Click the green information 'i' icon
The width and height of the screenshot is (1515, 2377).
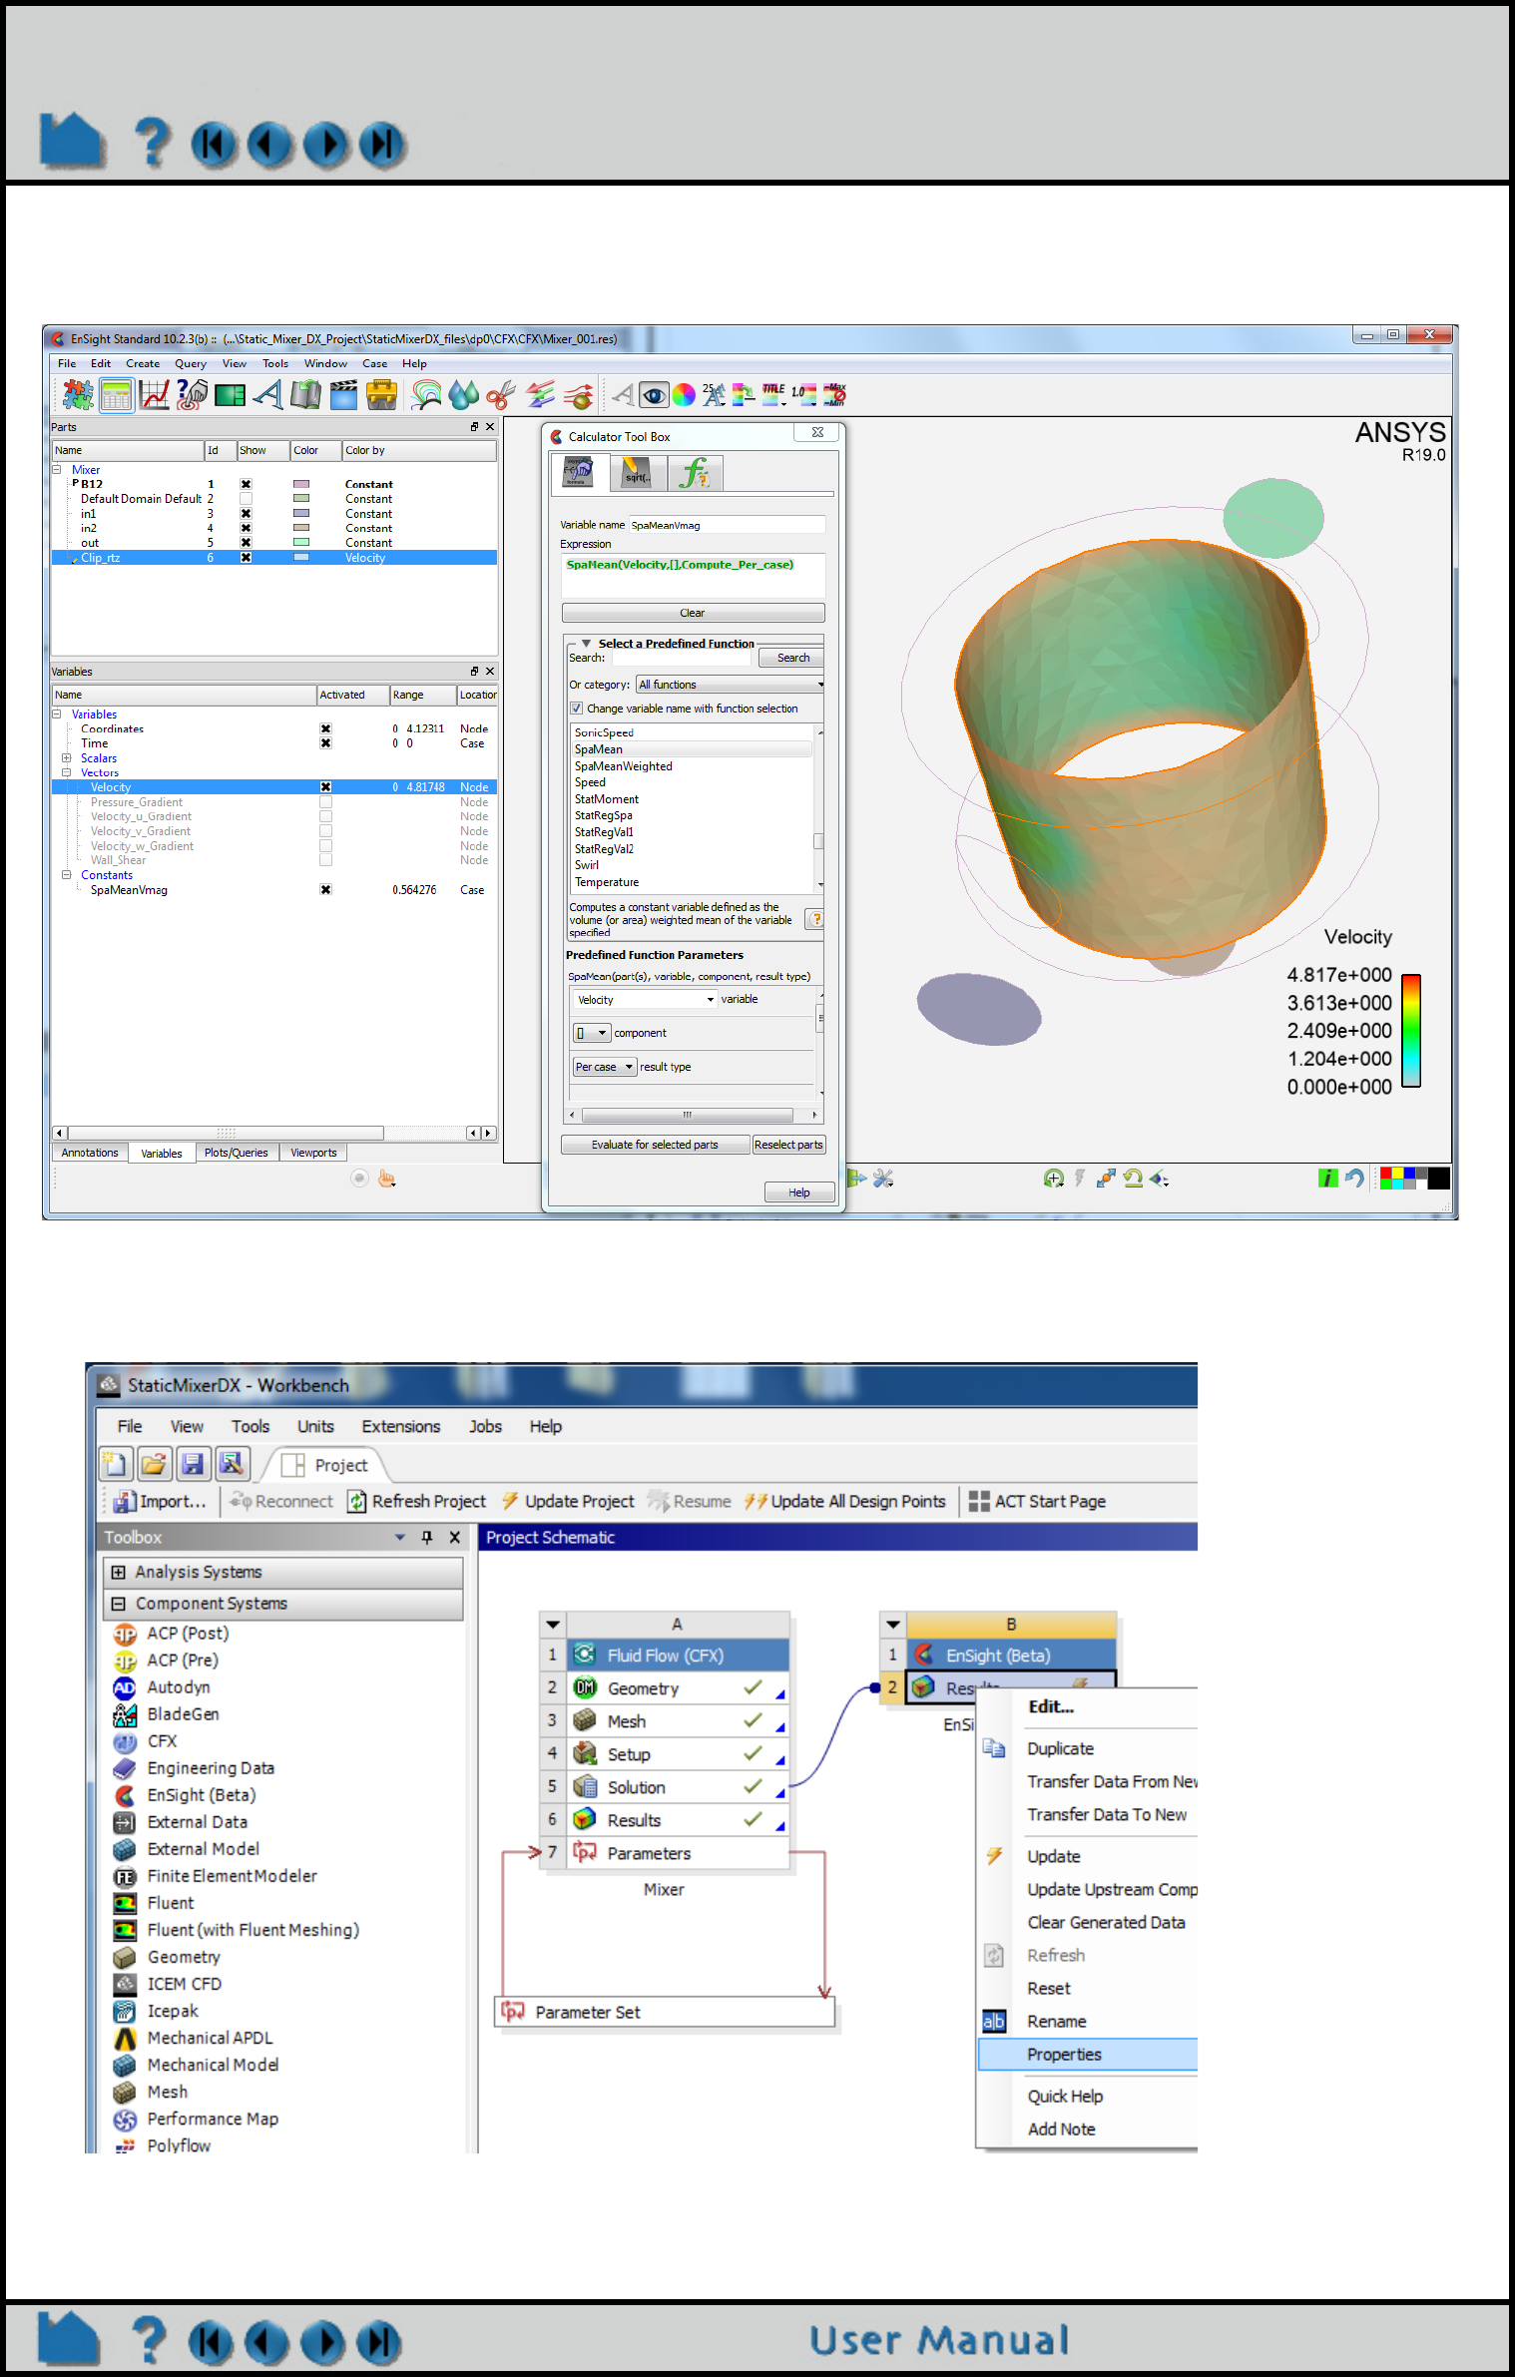pos(1327,1179)
